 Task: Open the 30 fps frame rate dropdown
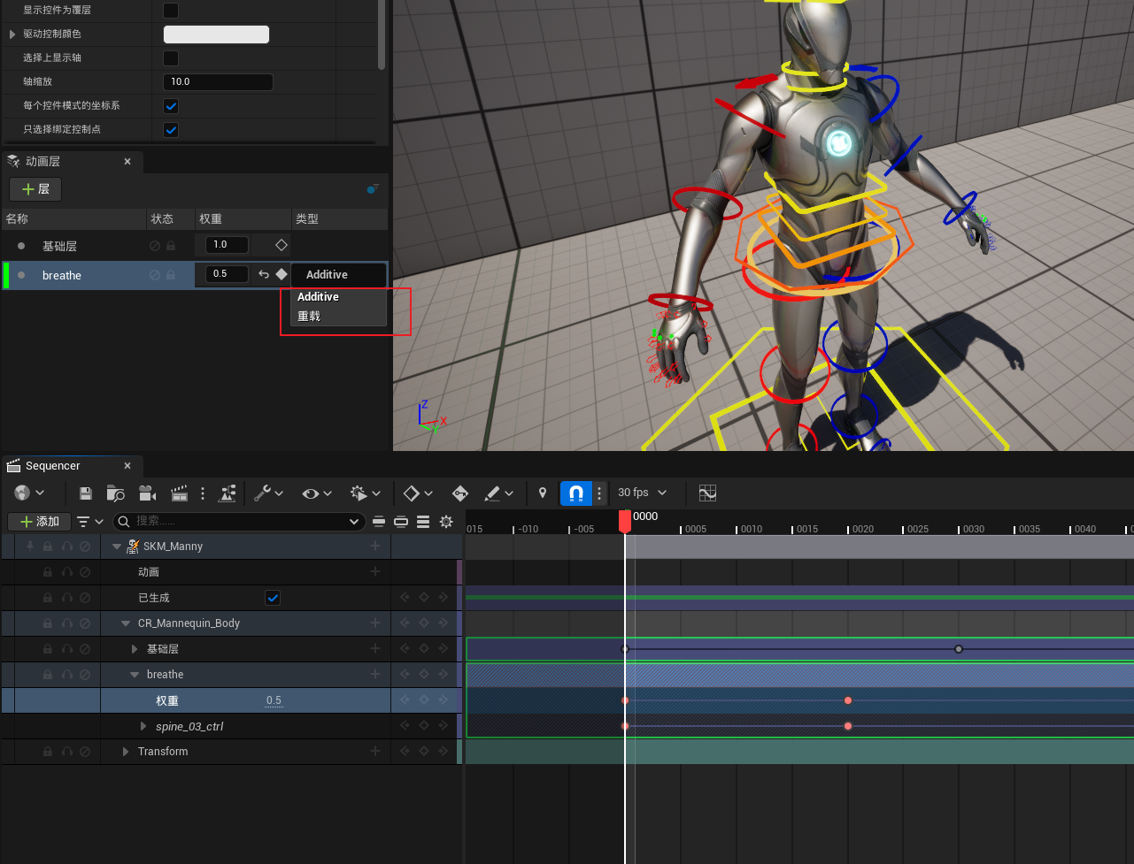(x=642, y=493)
